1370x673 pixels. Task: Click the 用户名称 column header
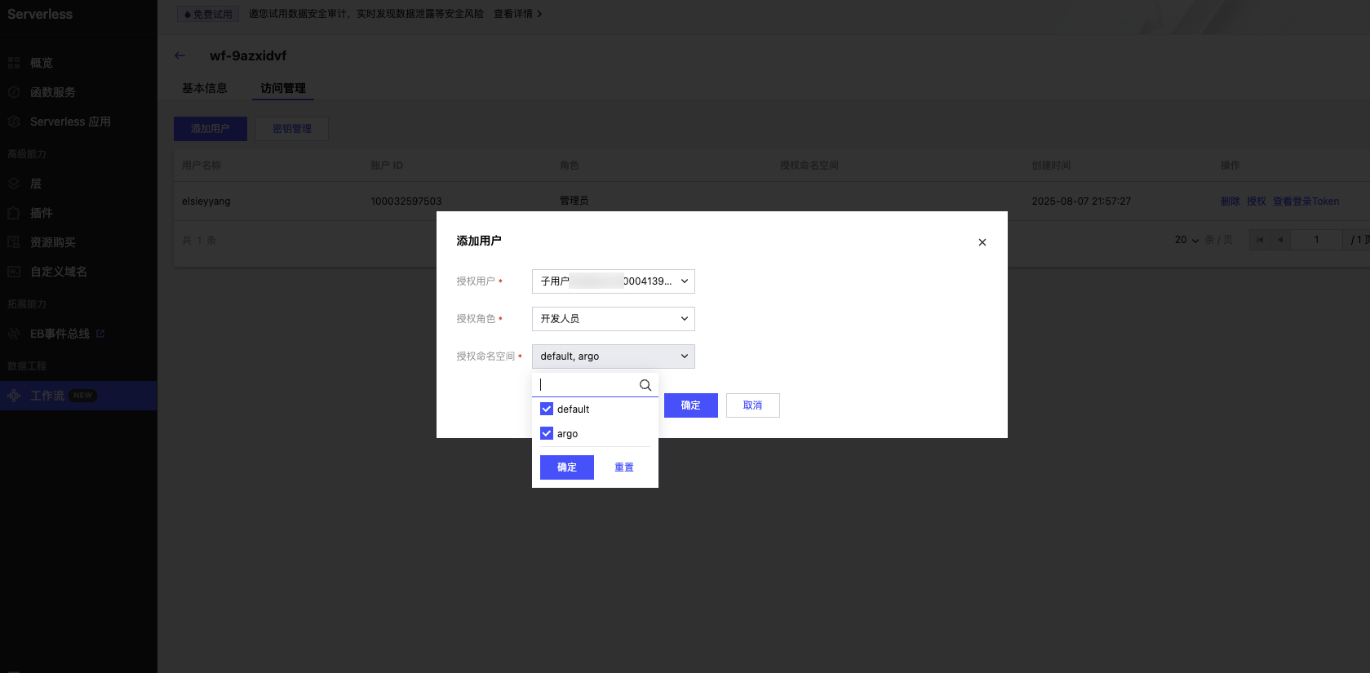coord(202,166)
